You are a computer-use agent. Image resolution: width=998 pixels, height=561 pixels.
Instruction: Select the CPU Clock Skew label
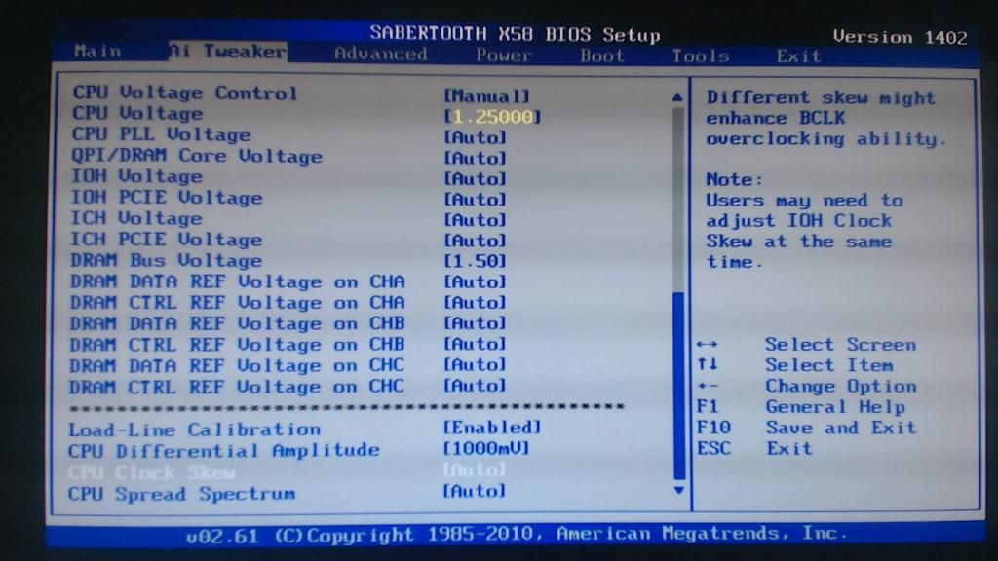[x=152, y=472]
